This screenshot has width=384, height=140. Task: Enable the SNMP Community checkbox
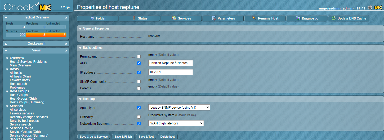tap(139, 82)
